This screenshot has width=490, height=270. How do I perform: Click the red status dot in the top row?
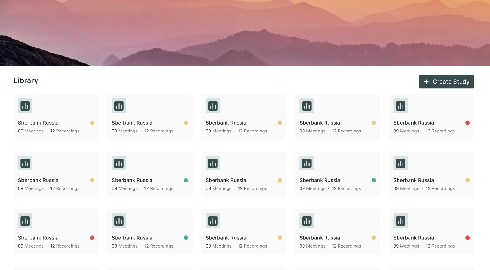coord(467,123)
